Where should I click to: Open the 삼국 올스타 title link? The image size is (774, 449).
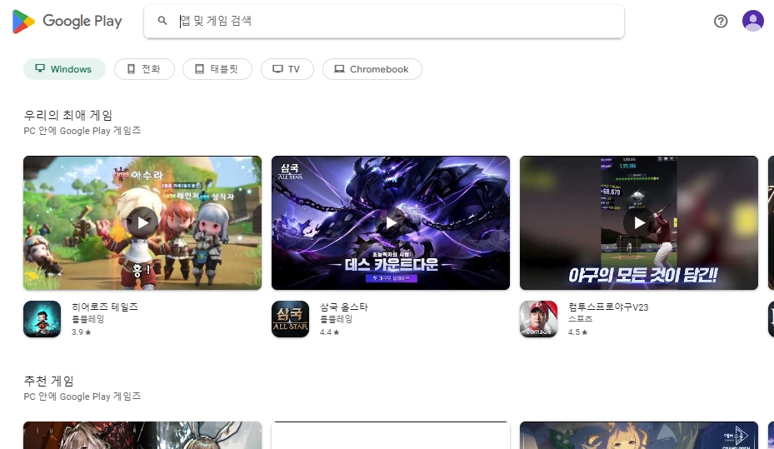[344, 307]
